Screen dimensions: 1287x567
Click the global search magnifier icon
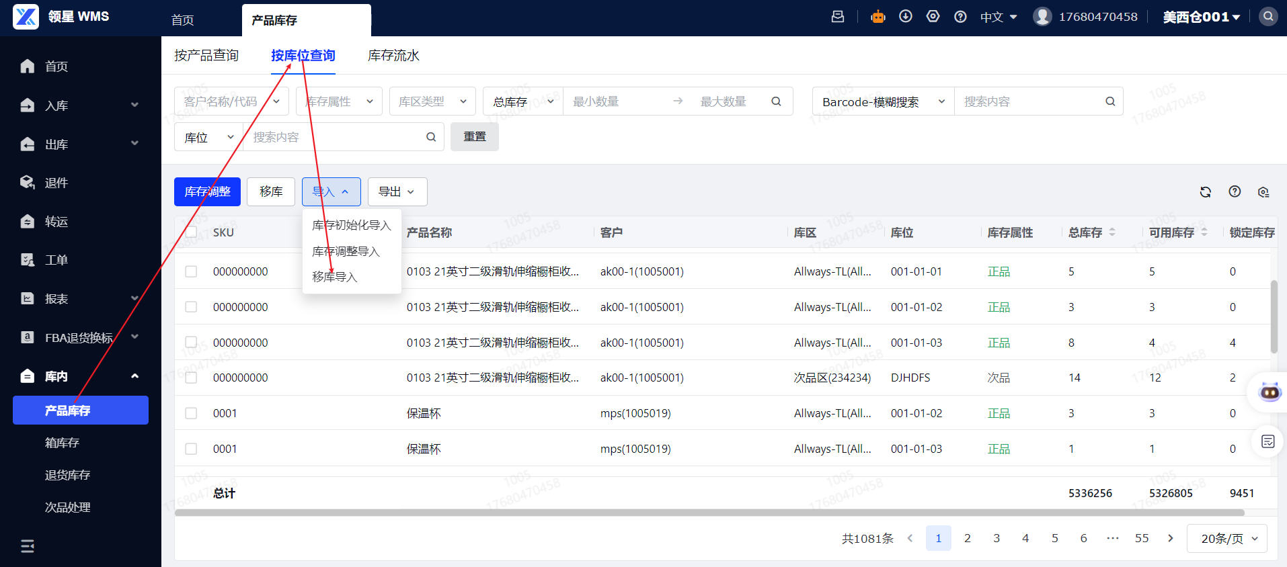(1268, 16)
